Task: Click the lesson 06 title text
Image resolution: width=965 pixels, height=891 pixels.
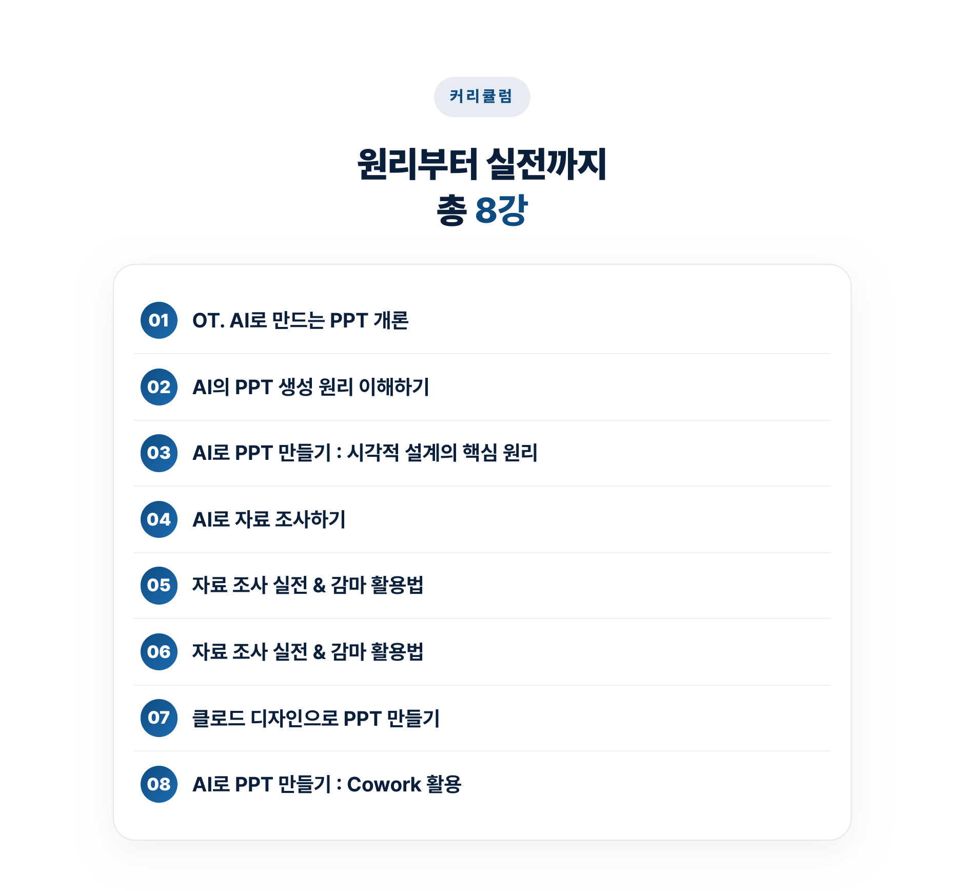Action: (x=308, y=652)
